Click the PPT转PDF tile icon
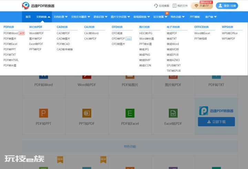The height and width of the screenshot is (169, 248). (x=87, y=113)
